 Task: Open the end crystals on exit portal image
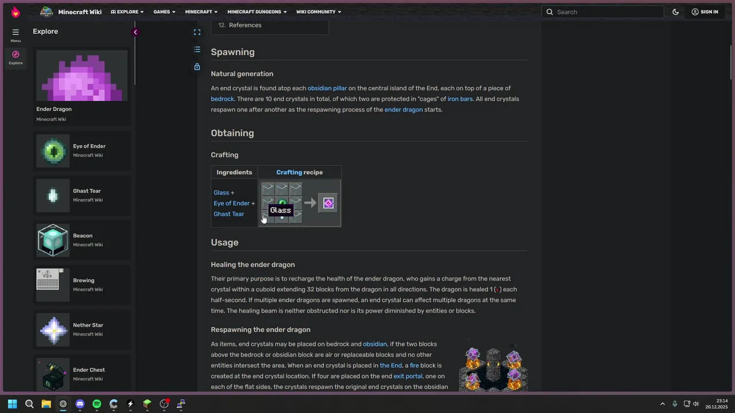493,368
